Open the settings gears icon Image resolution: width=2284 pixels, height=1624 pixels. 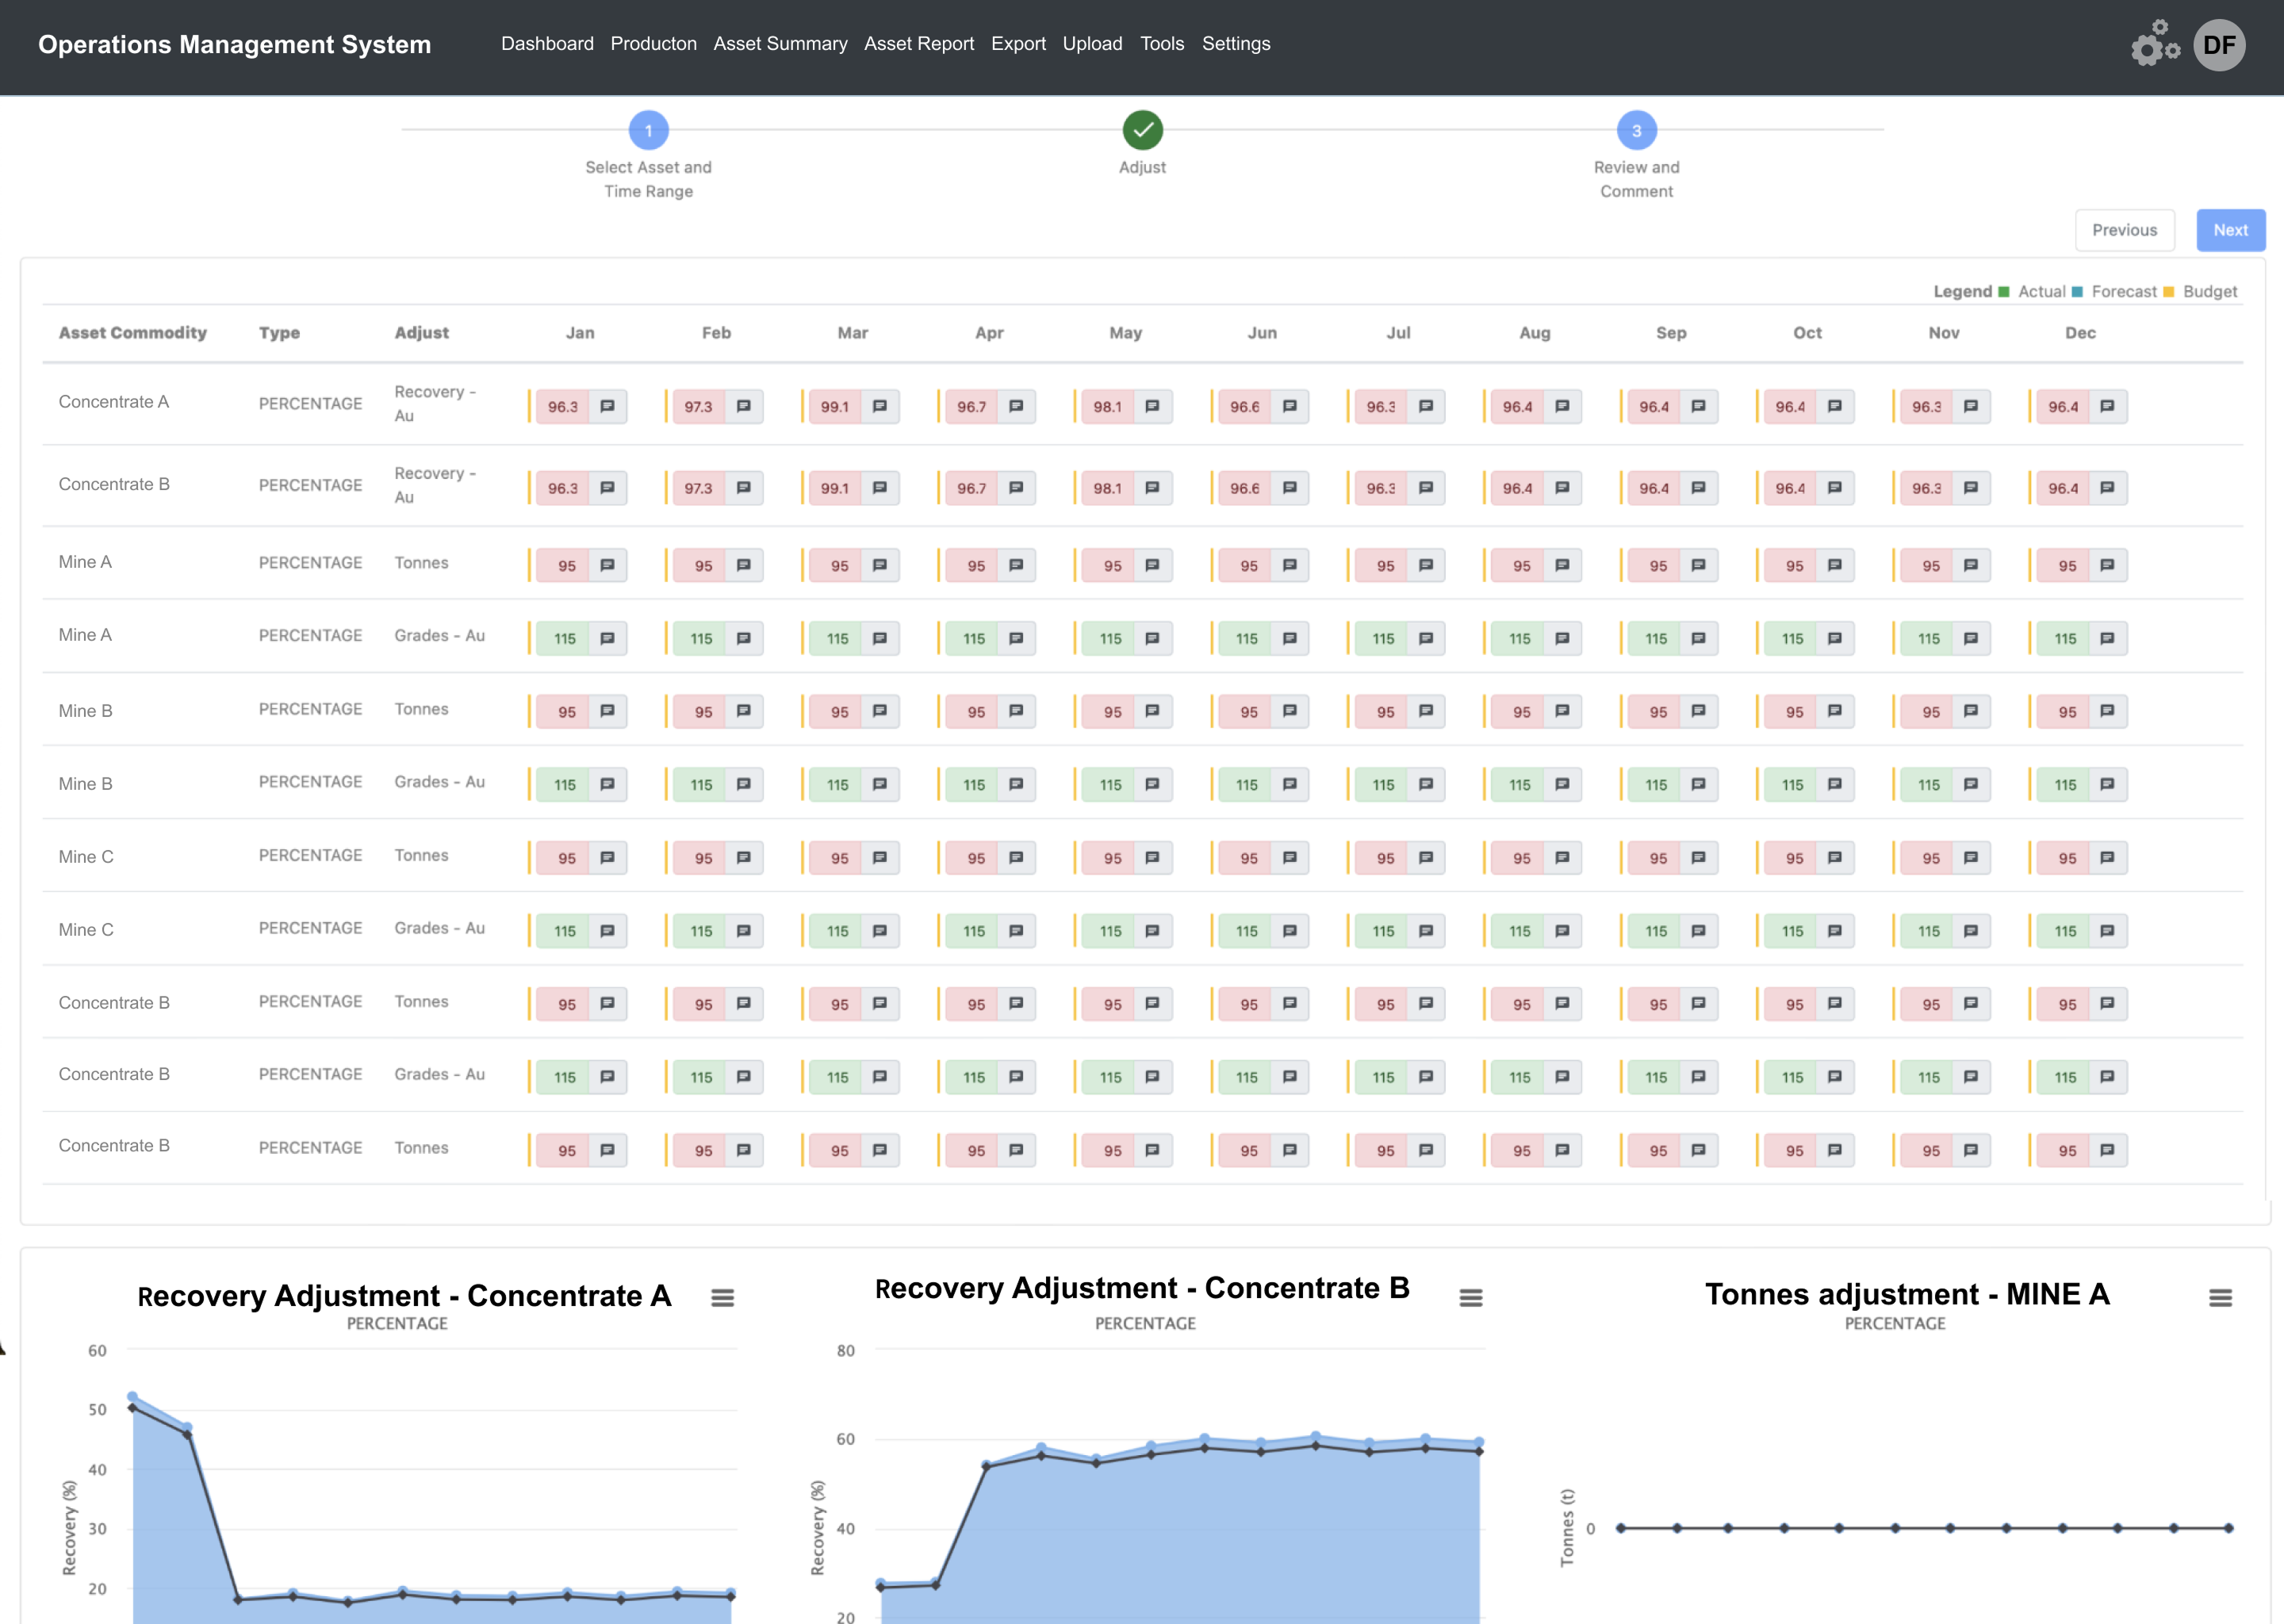pos(2154,45)
